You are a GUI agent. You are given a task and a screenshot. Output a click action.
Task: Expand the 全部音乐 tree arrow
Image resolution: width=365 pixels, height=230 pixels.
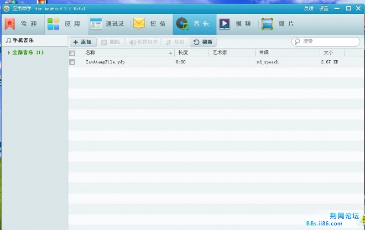(9, 53)
